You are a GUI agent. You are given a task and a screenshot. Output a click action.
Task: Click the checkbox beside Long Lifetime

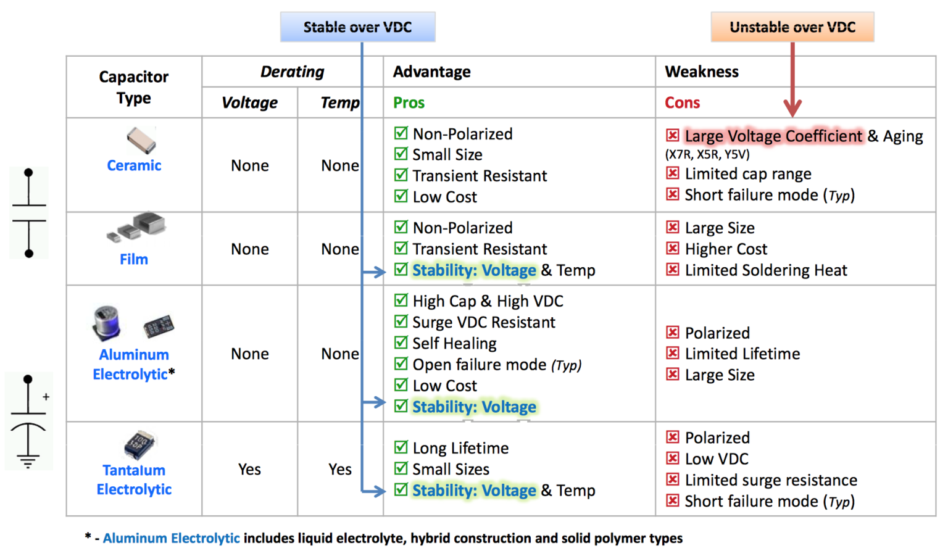coord(401,447)
